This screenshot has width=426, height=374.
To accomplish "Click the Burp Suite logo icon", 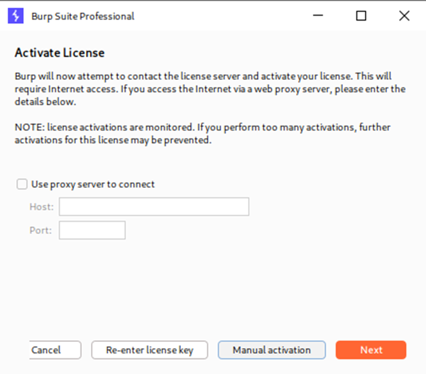I will point(16,16).
